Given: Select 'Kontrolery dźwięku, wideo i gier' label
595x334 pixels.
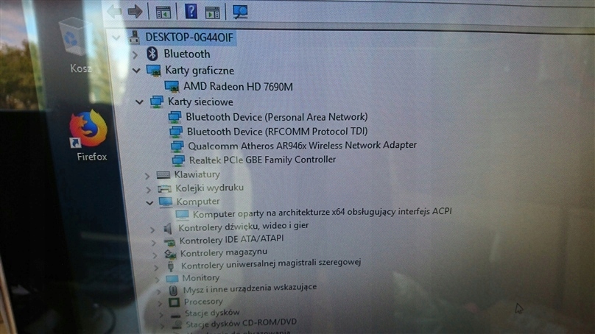Looking at the screenshot, I should click(243, 227).
